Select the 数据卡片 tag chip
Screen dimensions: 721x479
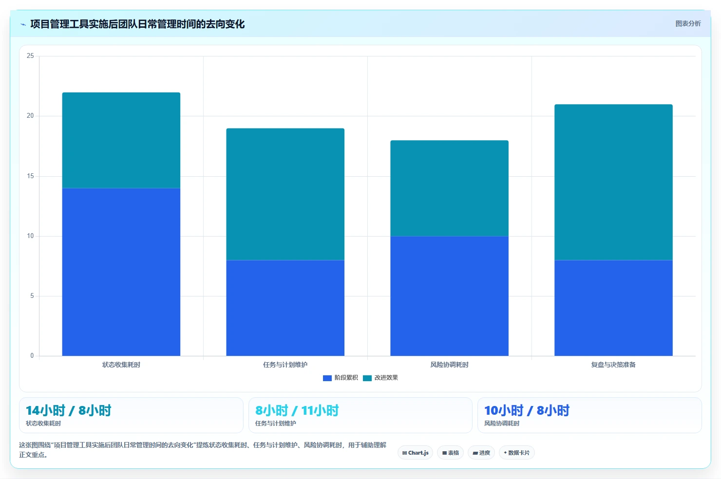pos(517,453)
